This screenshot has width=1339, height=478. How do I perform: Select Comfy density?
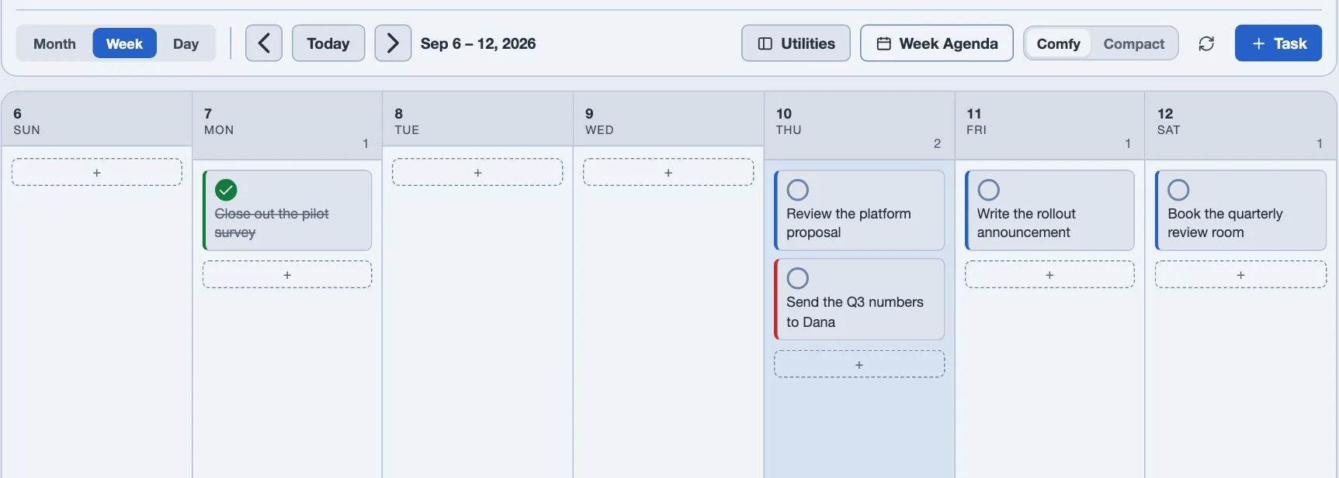coord(1058,43)
